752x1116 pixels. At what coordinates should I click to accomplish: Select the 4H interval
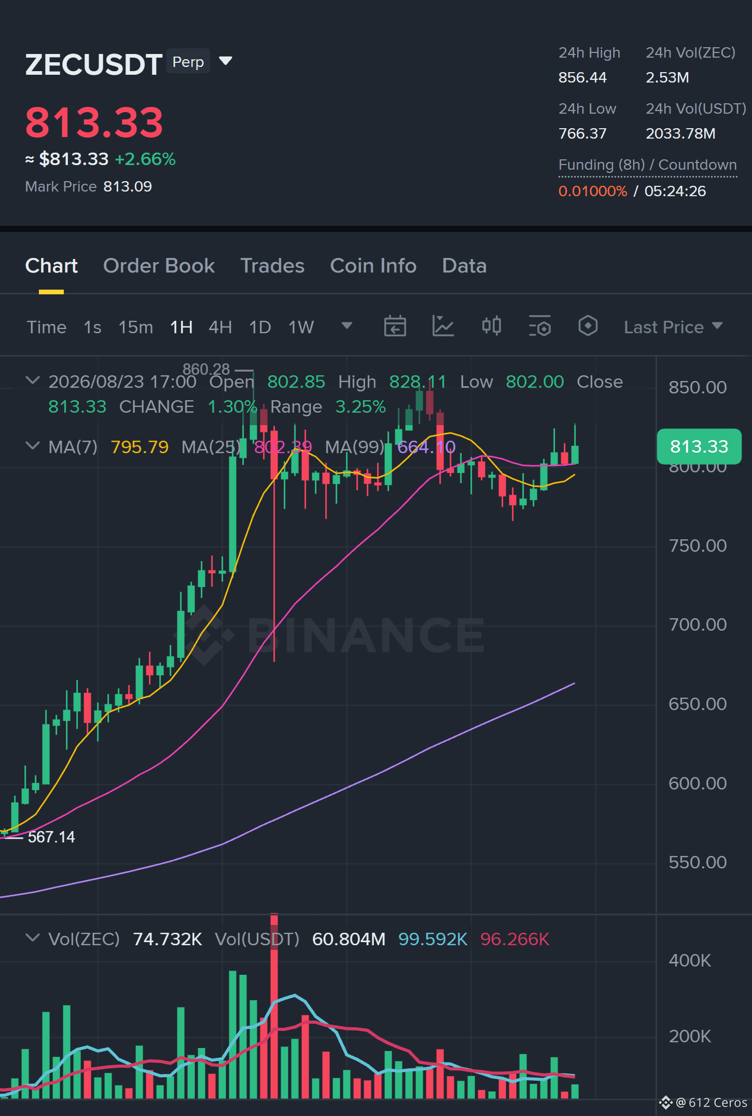point(220,327)
